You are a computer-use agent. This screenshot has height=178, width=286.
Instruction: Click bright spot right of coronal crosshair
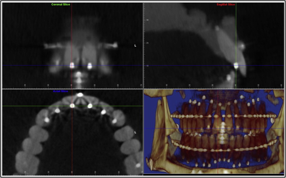(90, 66)
